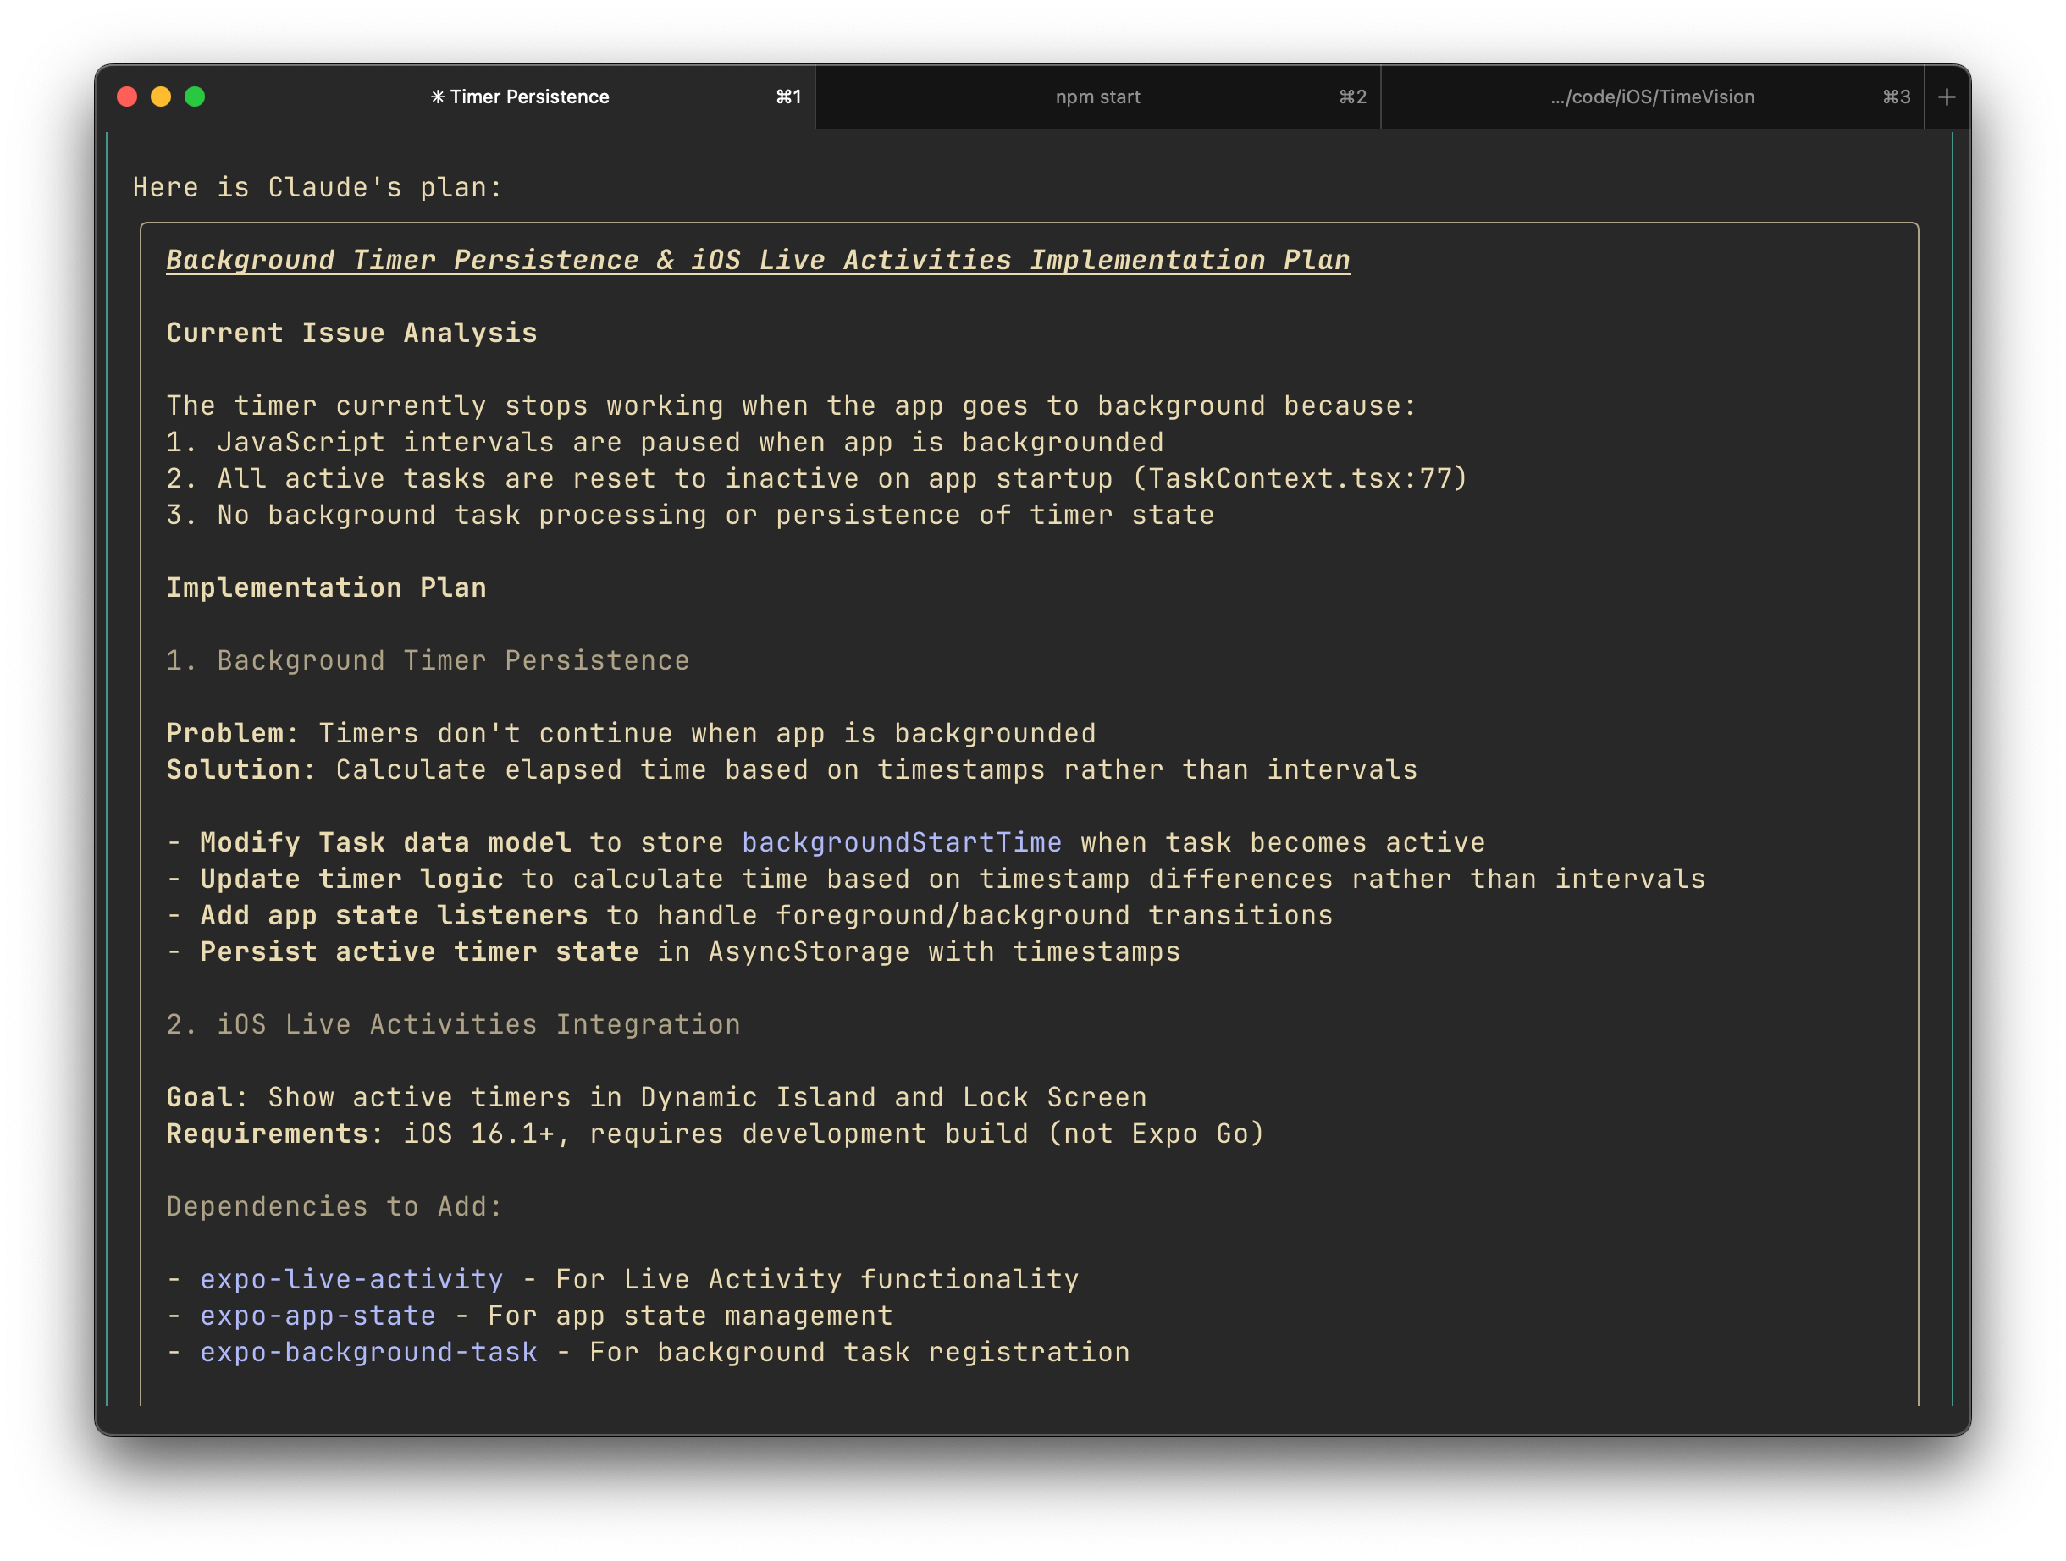Click the TaskContext.tsx:77 file reference

pyautogui.click(x=1298, y=478)
